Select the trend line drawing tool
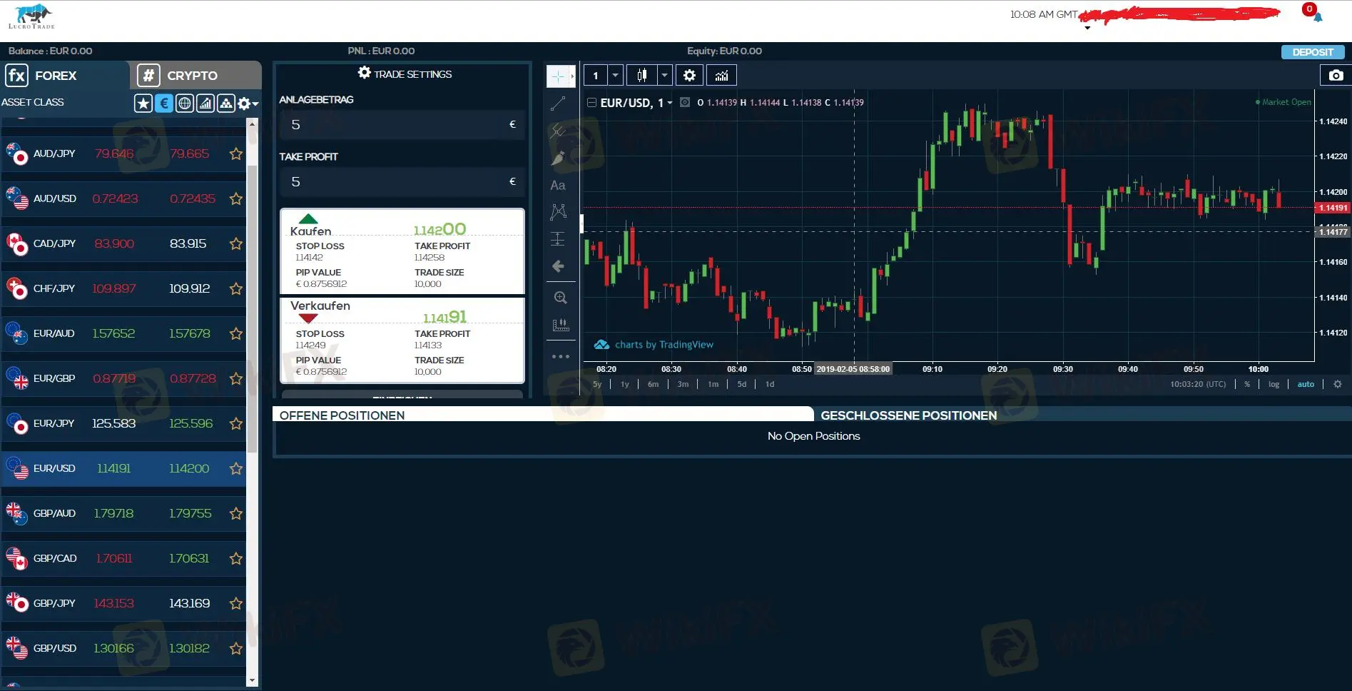The width and height of the screenshot is (1352, 691). coord(559,102)
